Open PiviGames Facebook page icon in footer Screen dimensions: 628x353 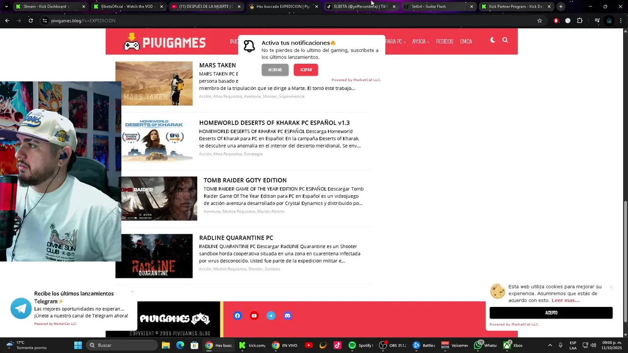[x=237, y=316]
